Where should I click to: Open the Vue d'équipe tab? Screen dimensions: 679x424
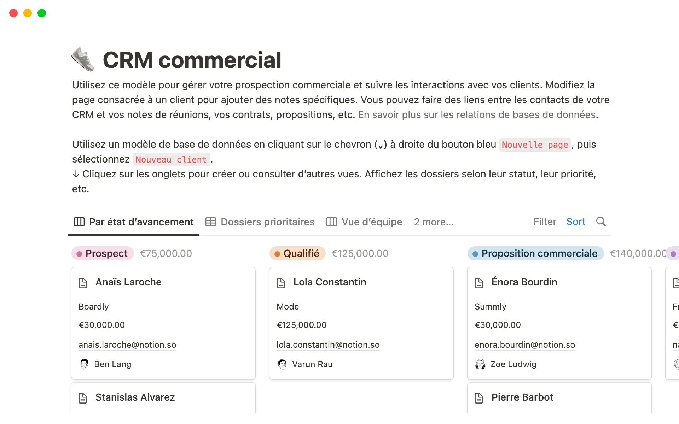point(364,222)
